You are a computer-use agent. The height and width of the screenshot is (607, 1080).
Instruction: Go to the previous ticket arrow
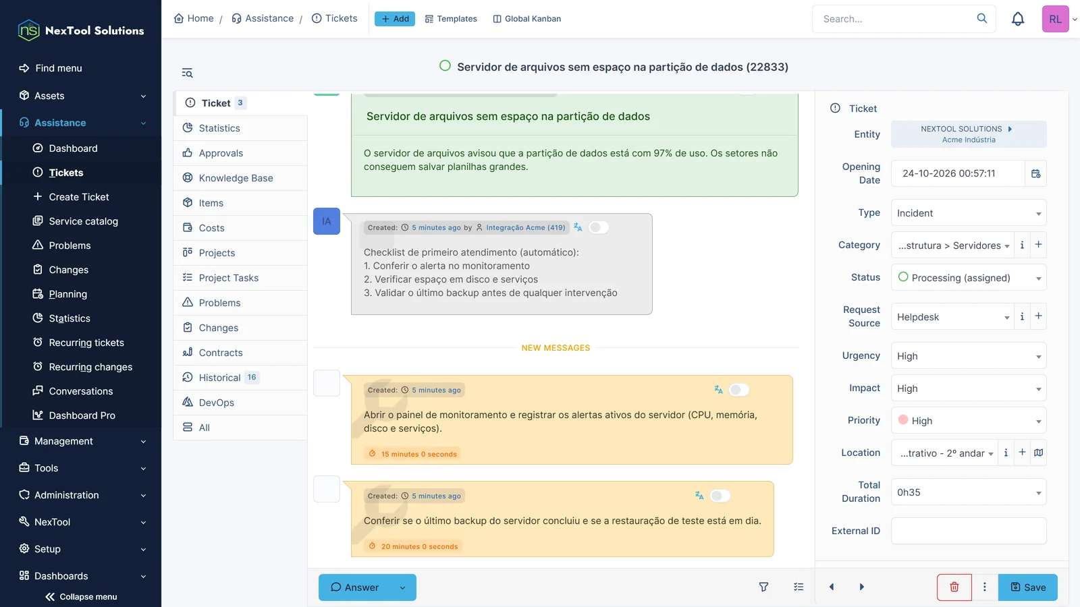point(832,587)
